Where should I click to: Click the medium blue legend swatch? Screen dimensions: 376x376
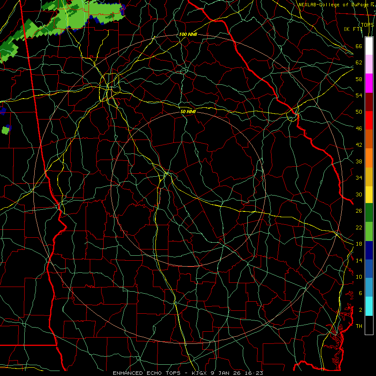369,269
